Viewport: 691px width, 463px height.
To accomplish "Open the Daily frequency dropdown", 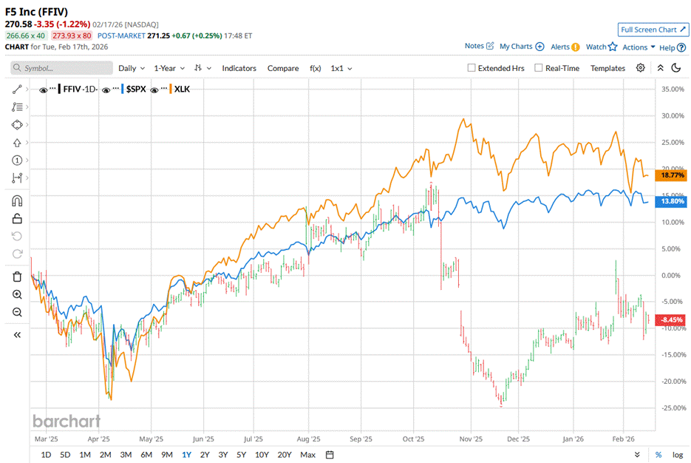I will point(132,68).
